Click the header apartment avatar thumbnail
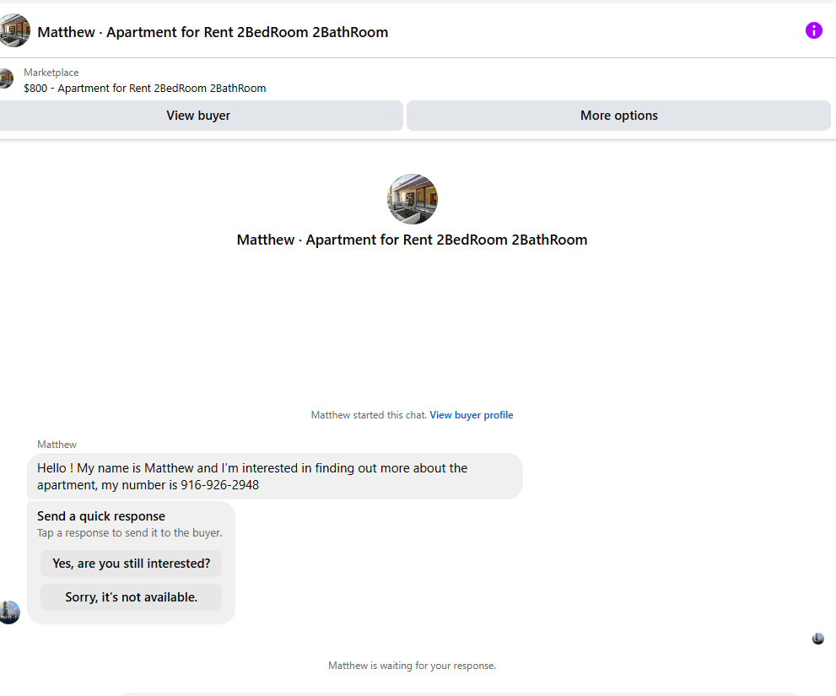The height and width of the screenshot is (696, 836). [14, 31]
